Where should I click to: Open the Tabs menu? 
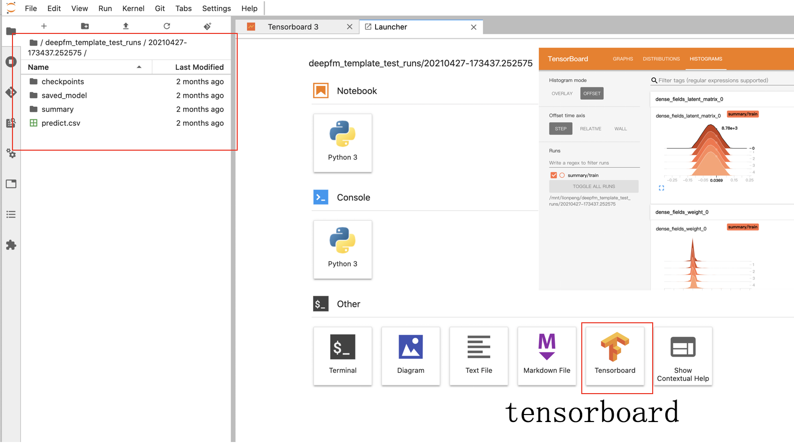(x=183, y=8)
